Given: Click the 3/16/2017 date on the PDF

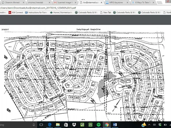Looking at the screenshot, I should click(5, 30).
